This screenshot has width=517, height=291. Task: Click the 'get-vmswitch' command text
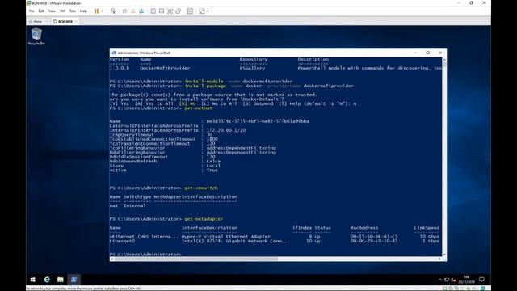(201, 188)
